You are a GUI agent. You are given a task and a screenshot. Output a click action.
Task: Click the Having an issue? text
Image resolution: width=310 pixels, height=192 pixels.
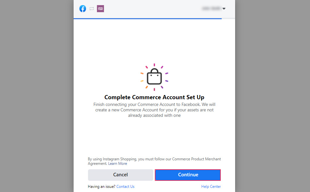point(102,187)
